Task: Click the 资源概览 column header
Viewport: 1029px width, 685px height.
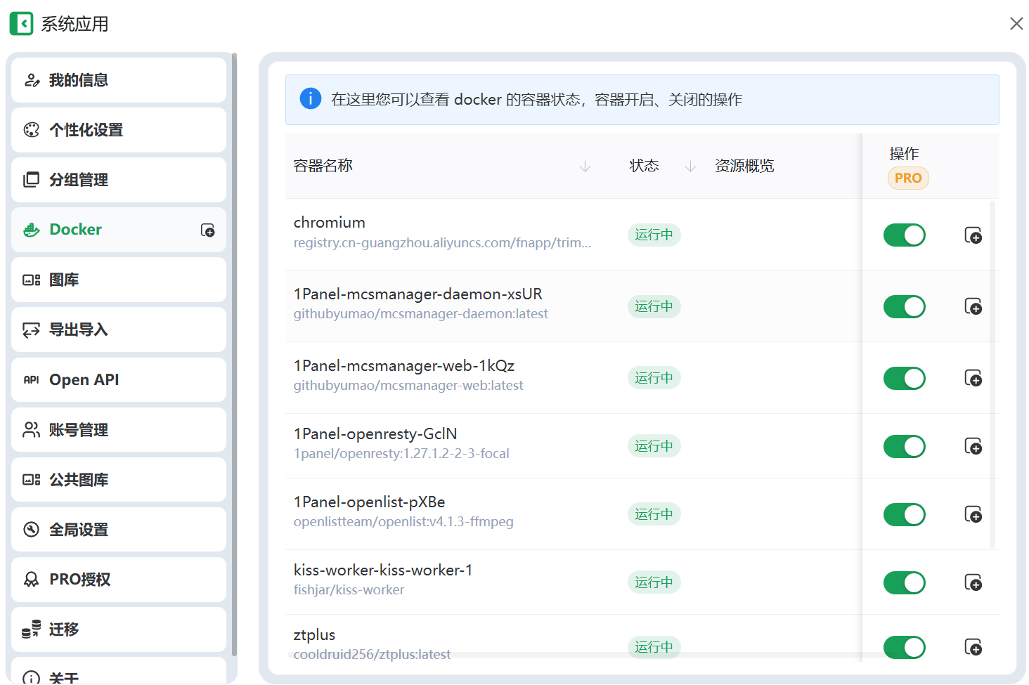Action: (x=744, y=166)
